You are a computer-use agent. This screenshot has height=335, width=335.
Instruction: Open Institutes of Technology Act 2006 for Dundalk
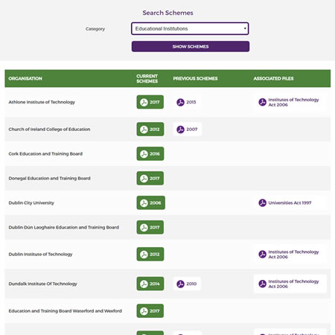(x=290, y=284)
